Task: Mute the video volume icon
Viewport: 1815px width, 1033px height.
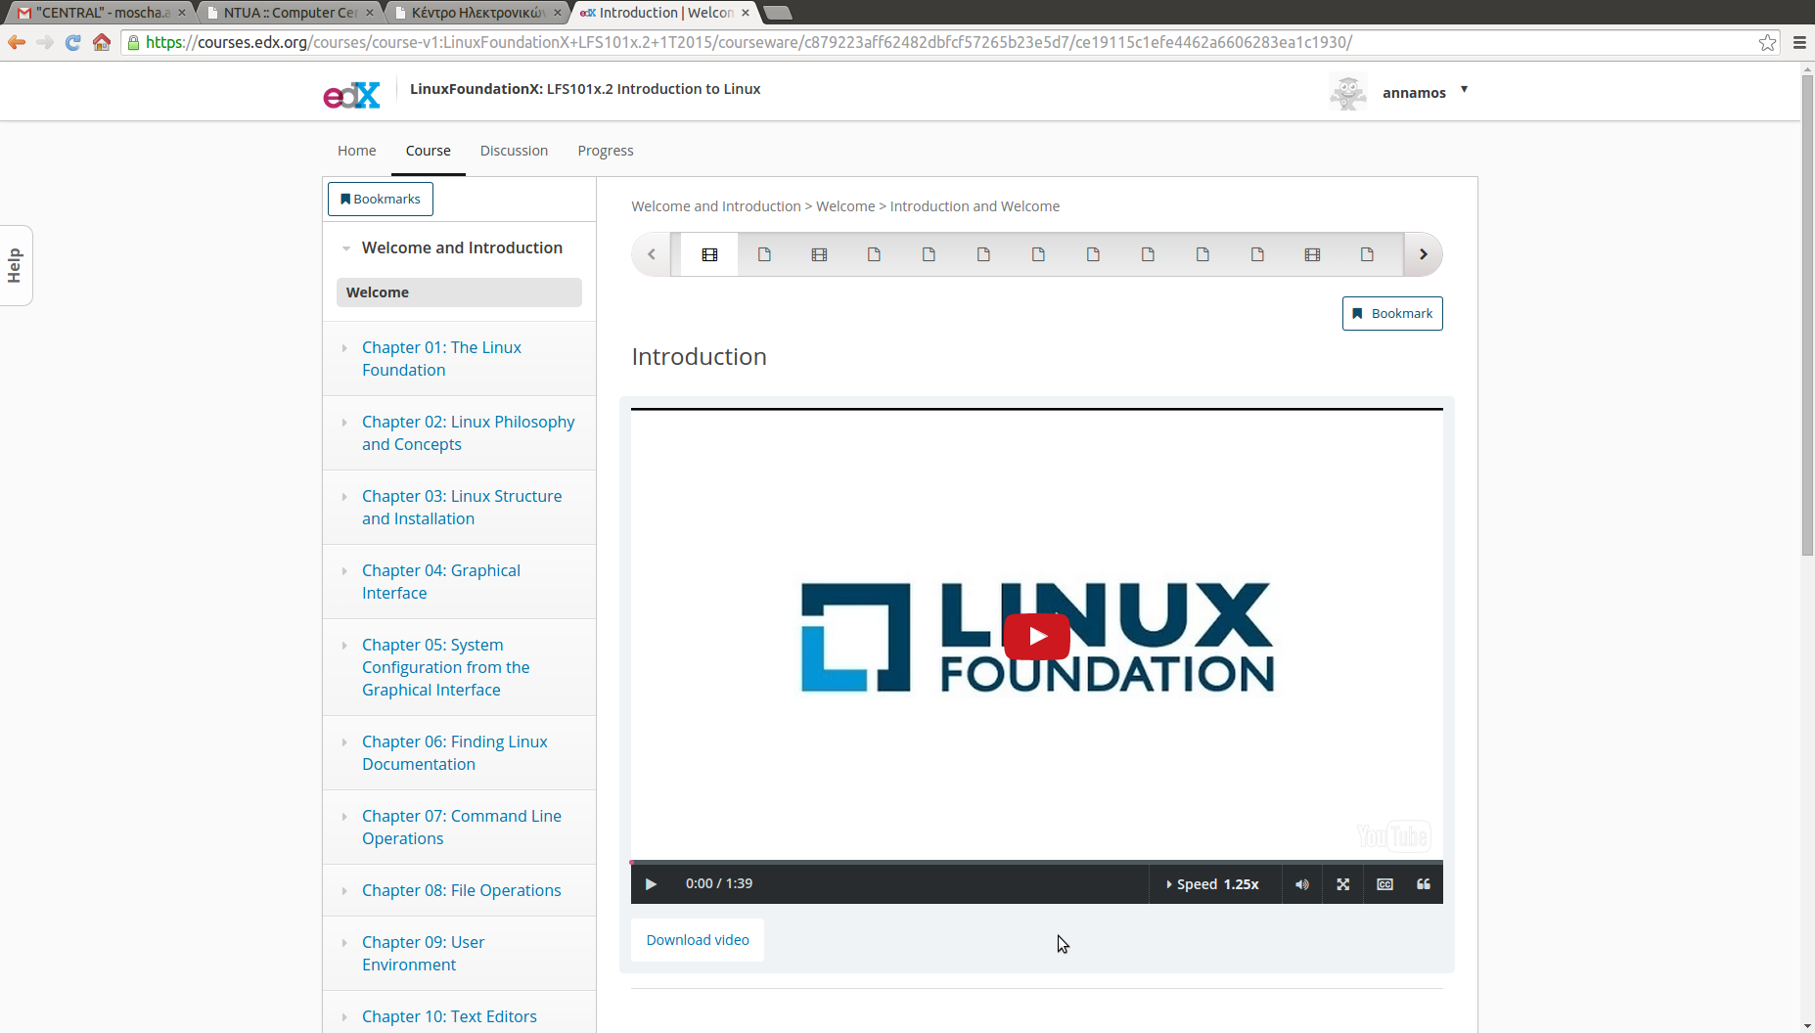Action: (x=1302, y=884)
